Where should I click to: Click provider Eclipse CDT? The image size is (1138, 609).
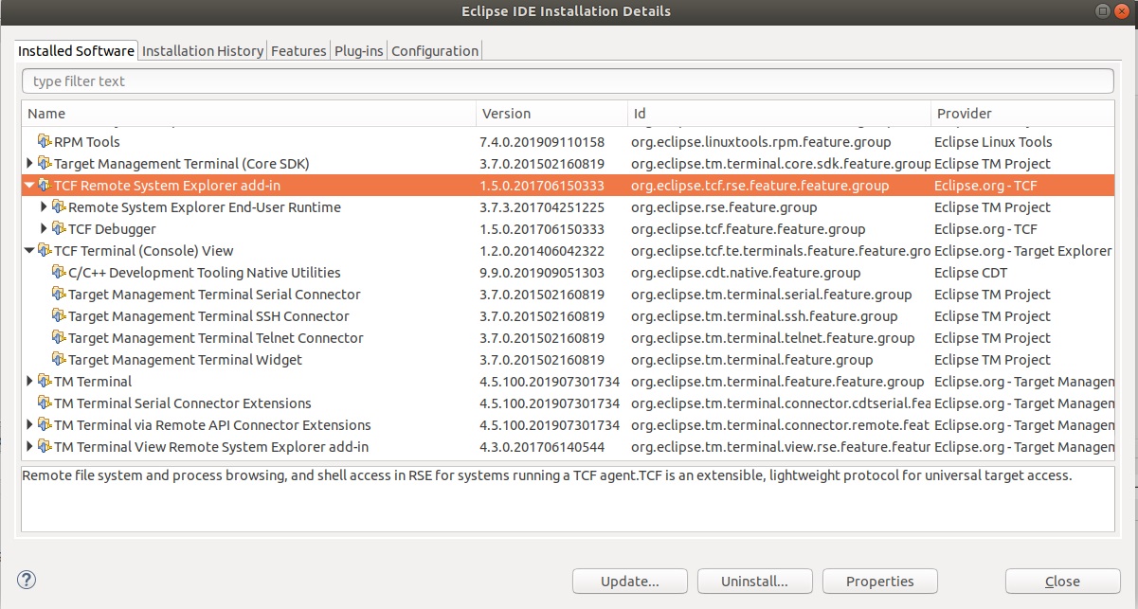pos(970,273)
